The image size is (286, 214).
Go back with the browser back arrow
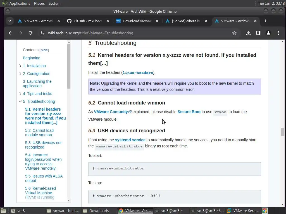10,33
